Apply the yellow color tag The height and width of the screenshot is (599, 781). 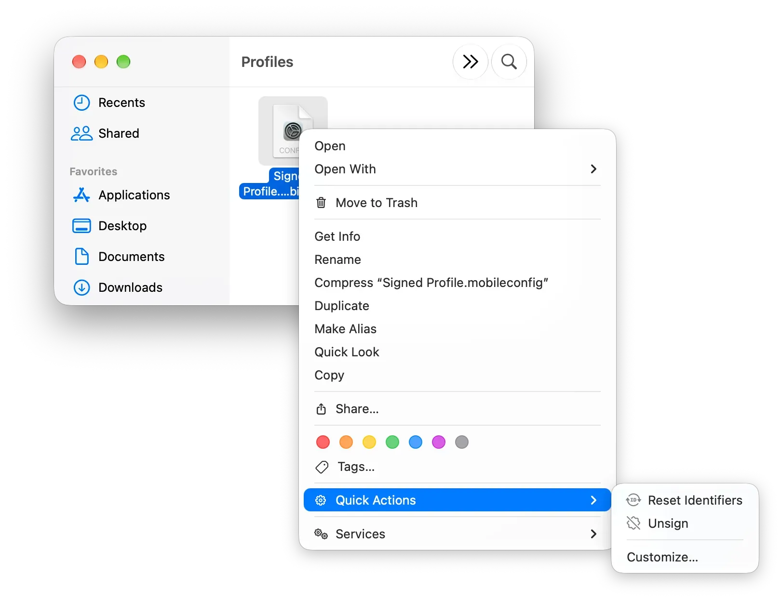(x=369, y=442)
